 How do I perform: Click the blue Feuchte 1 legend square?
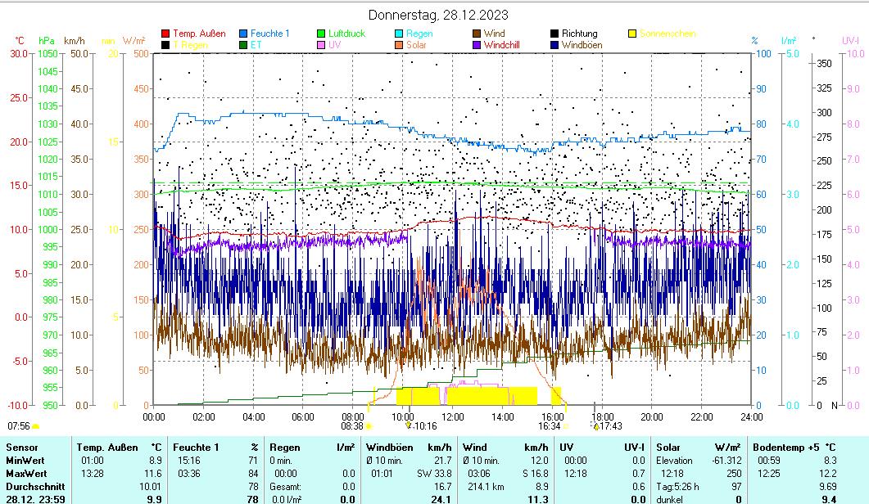click(x=244, y=34)
